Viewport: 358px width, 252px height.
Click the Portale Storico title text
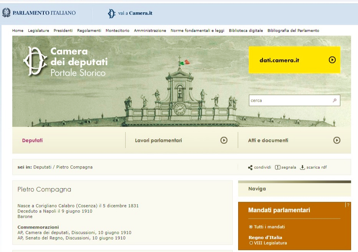78,73
